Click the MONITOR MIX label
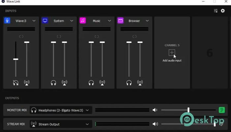This screenshot has width=231, height=132. click(17, 110)
